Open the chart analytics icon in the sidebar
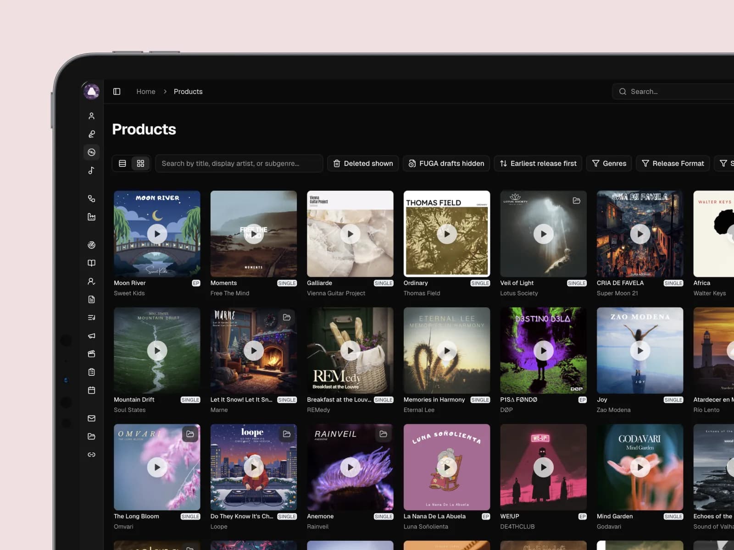 click(91, 217)
